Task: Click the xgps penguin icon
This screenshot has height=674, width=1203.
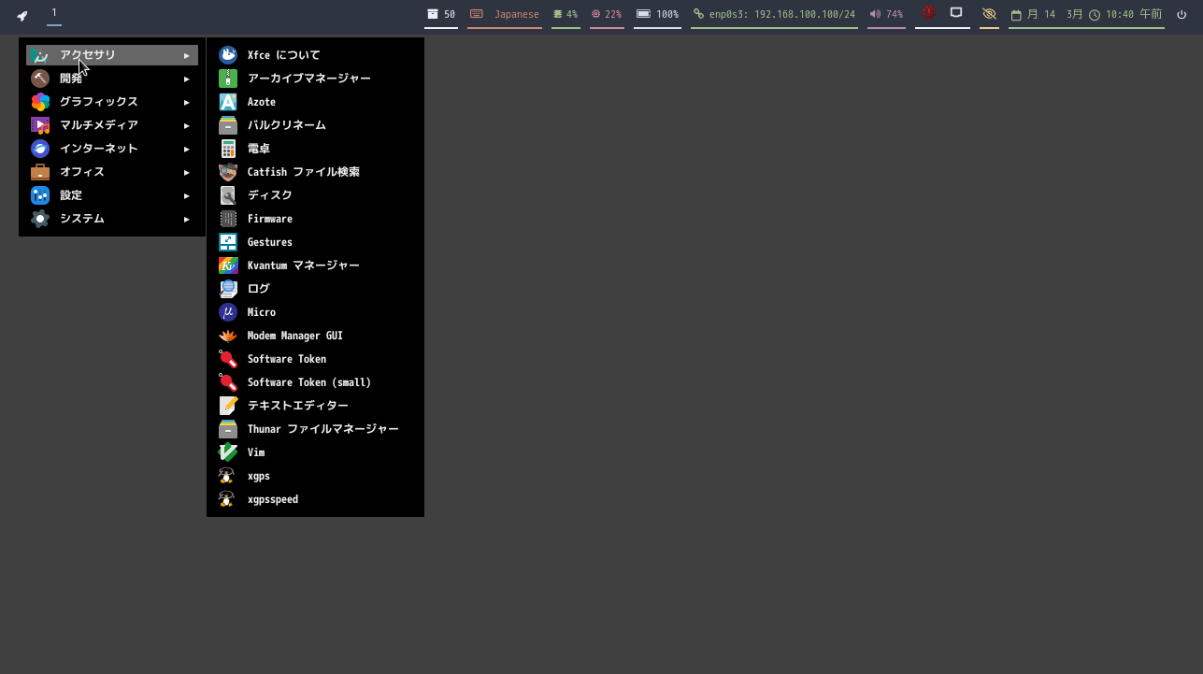Action: pos(226,476)
